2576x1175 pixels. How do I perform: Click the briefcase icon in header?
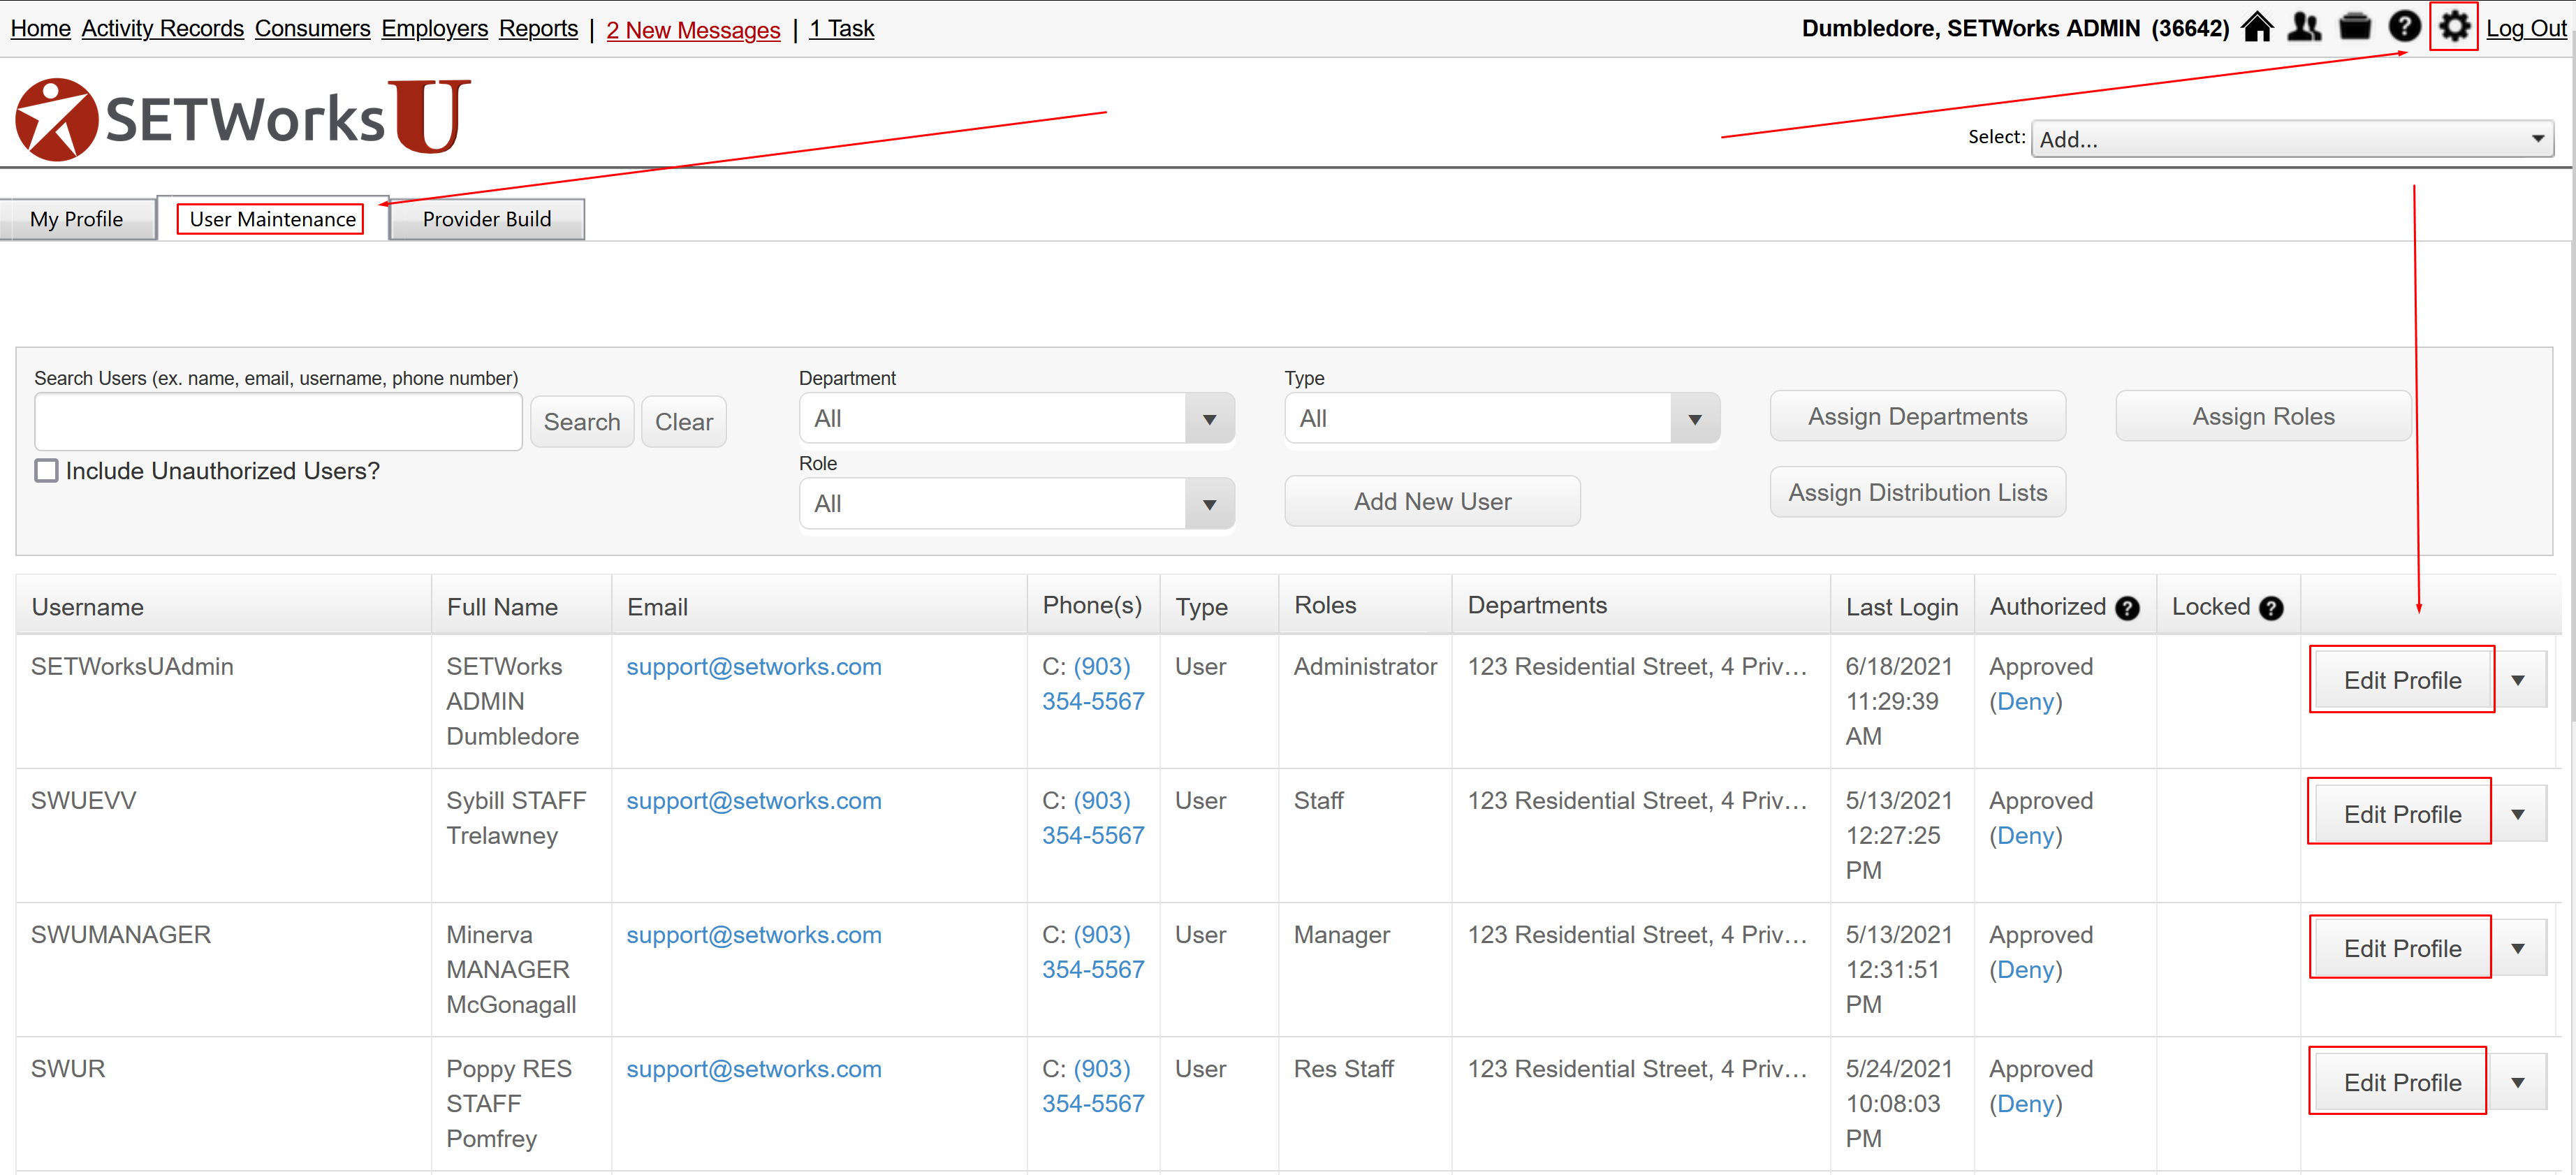[x=2355, y=27]
